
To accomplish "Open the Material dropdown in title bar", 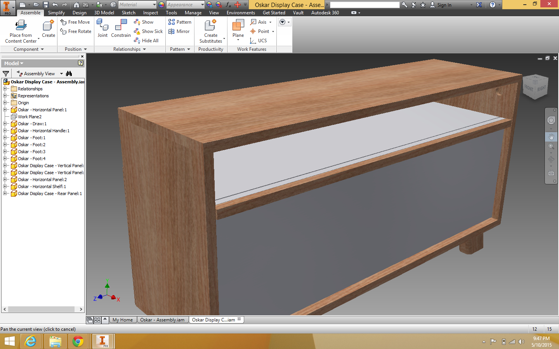I will click(x=154, y=5).
